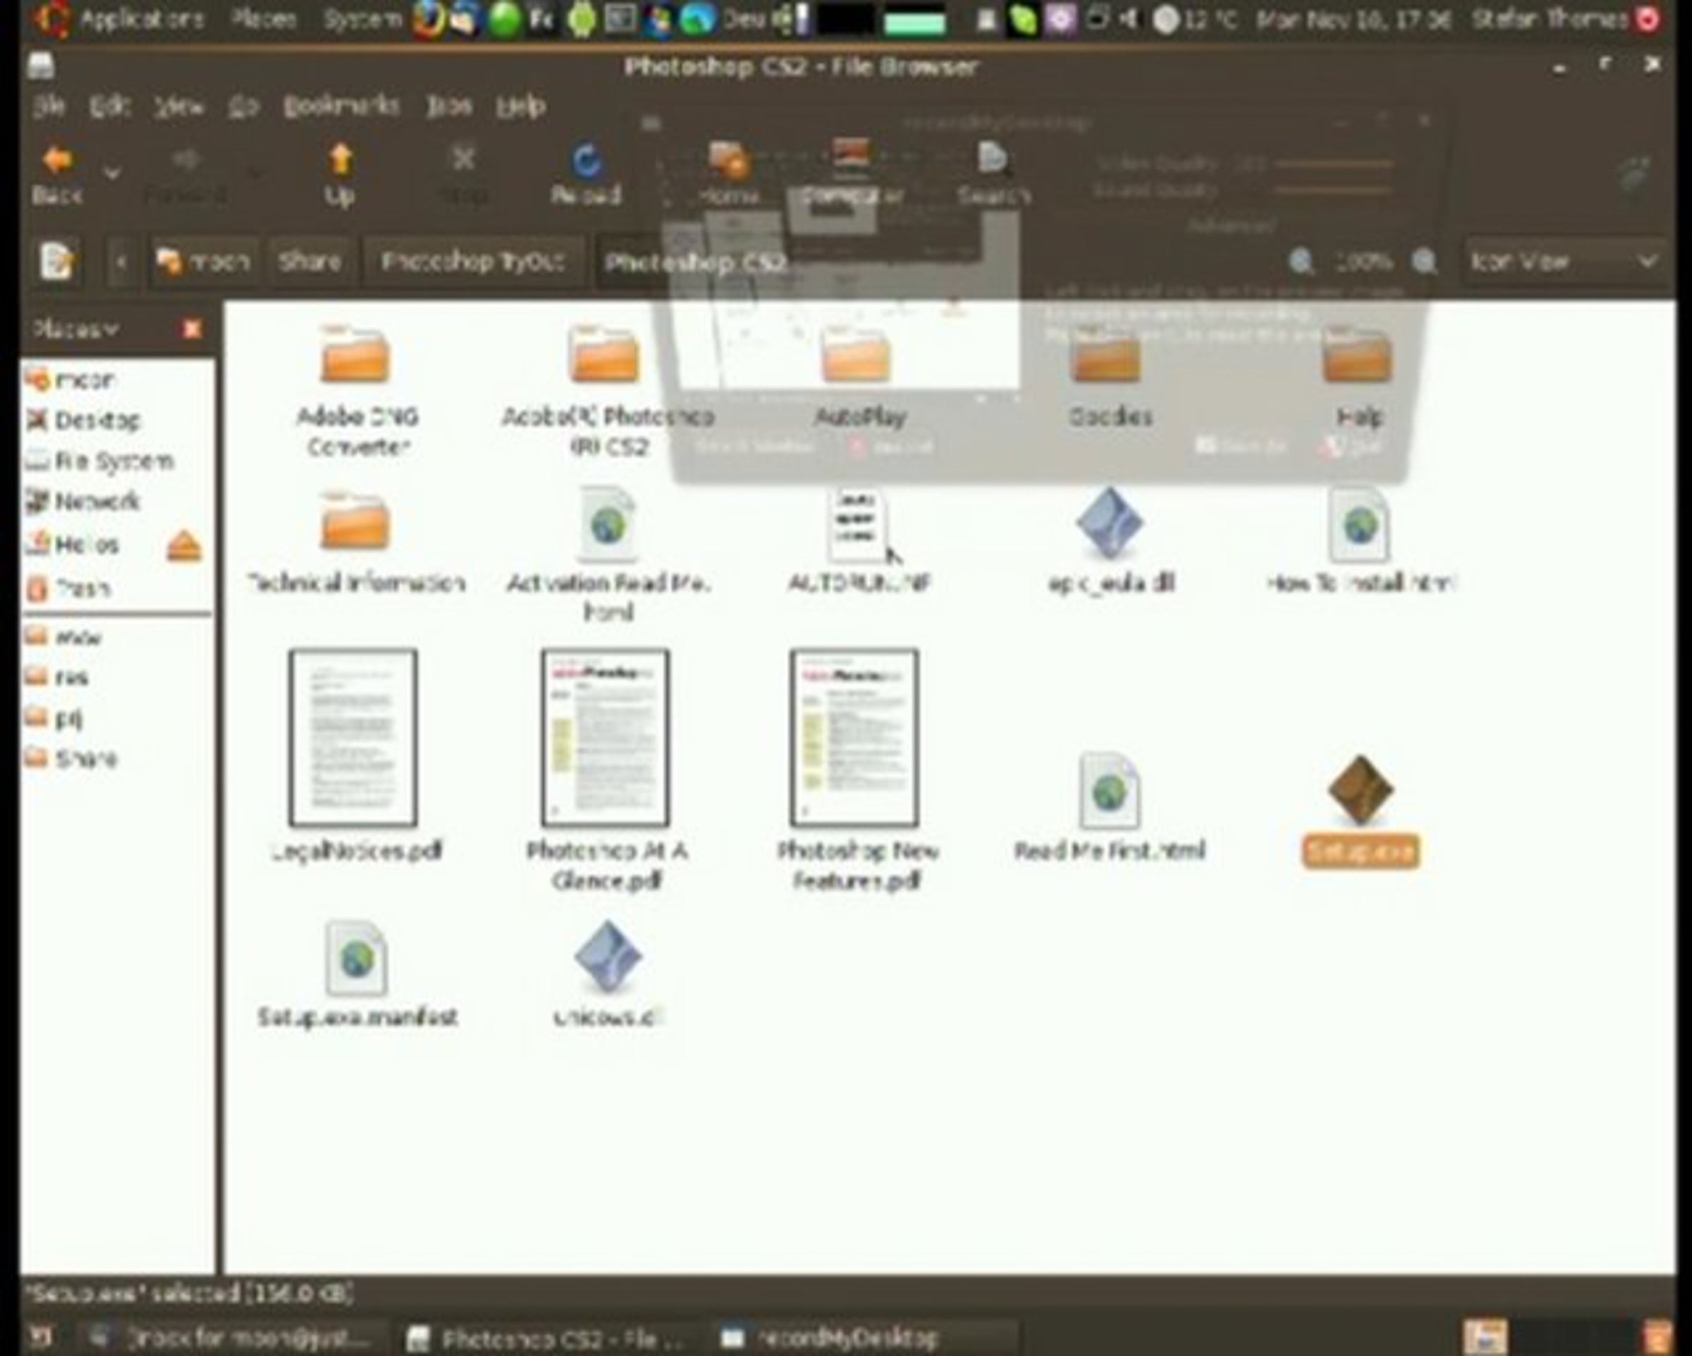Zoom in the icon view
The width and height of the screenshot is (1692, 1356).
[x=1423, y=261]
